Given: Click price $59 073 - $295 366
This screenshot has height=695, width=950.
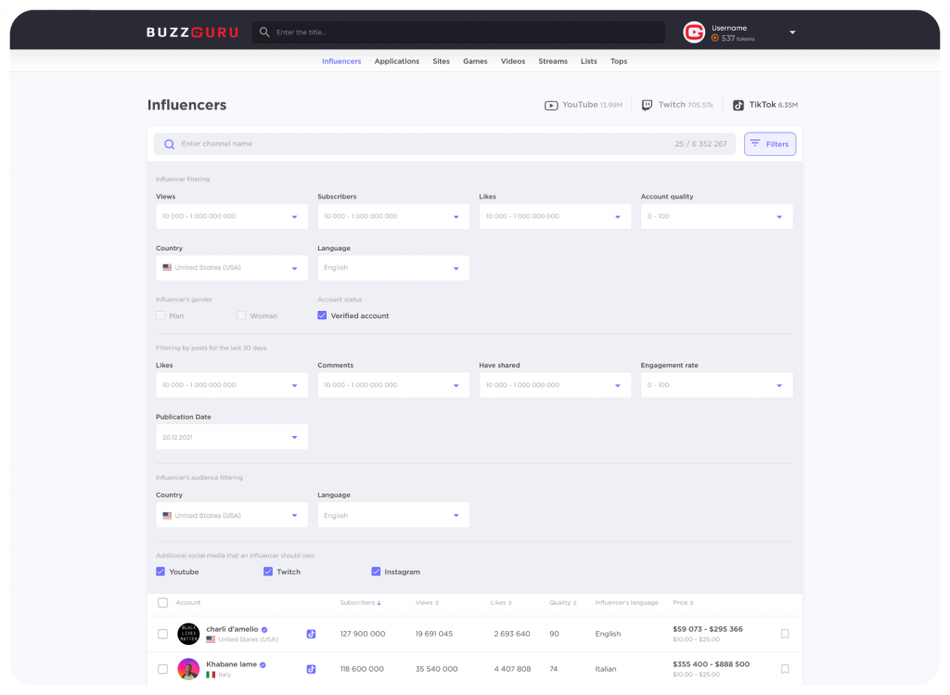Looking at the screenshot, I should pyautogui.click(x=708, y=629).
